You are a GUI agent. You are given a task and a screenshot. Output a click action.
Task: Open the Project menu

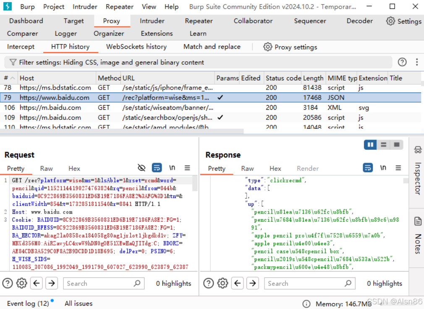tap(54, 6)
